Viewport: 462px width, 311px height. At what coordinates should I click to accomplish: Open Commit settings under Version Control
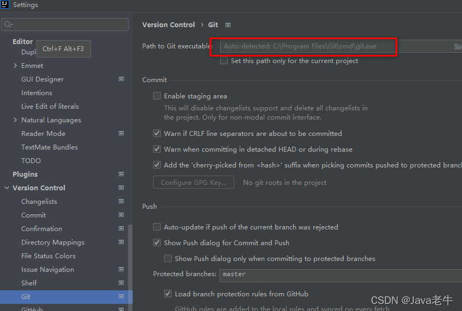pos(34,215)
